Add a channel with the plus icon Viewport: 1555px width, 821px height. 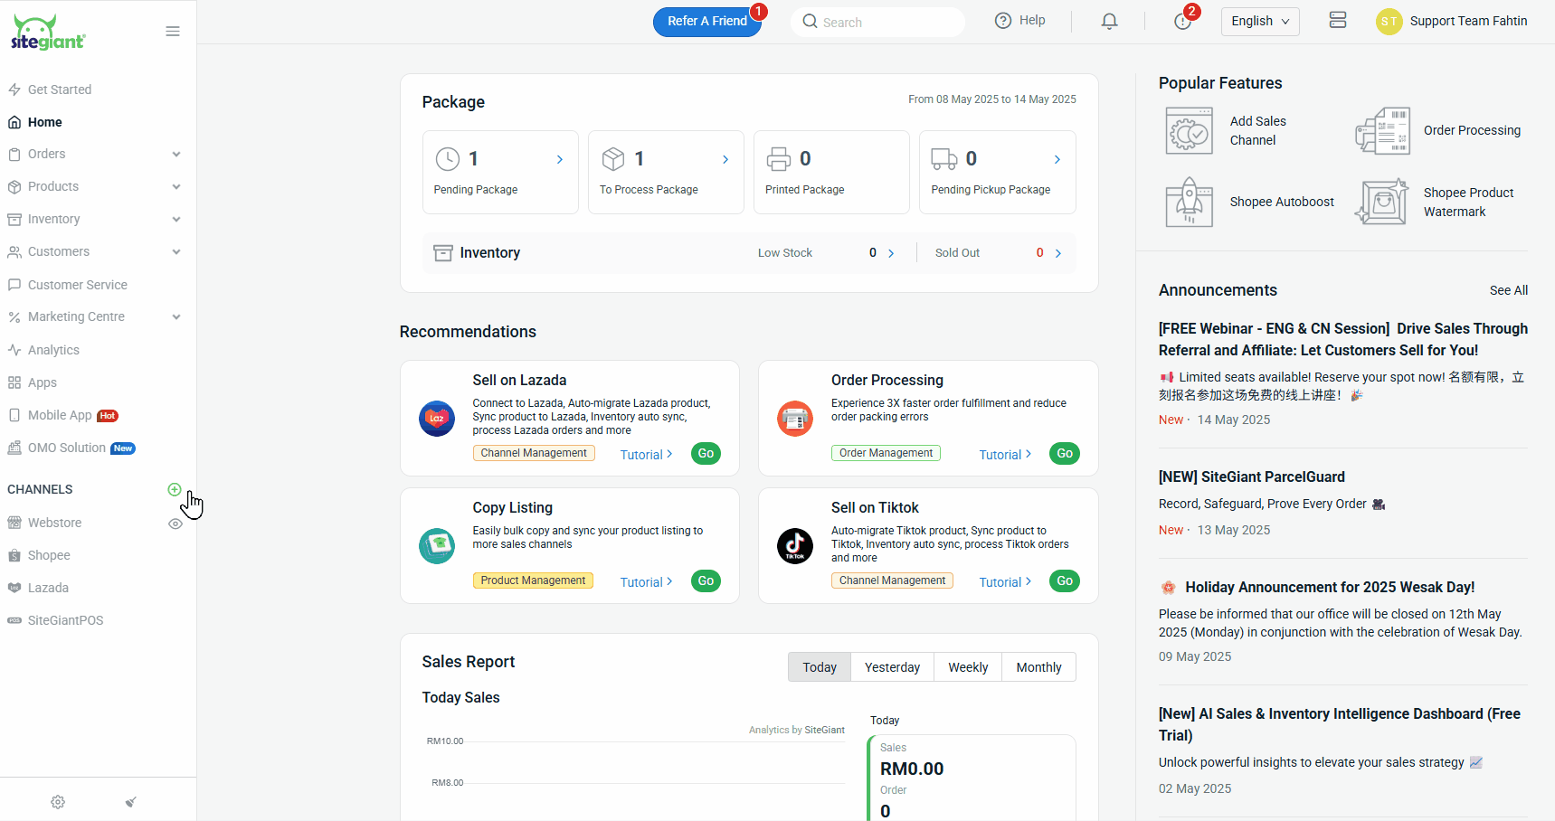click(x=175, y=489)
